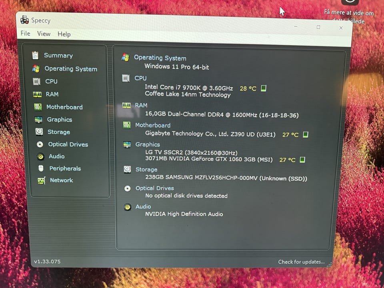The height and width of the screenshot is (288, 384).
Task: Select Operating System in the sidebar
Action: click(x=71, y=69)
